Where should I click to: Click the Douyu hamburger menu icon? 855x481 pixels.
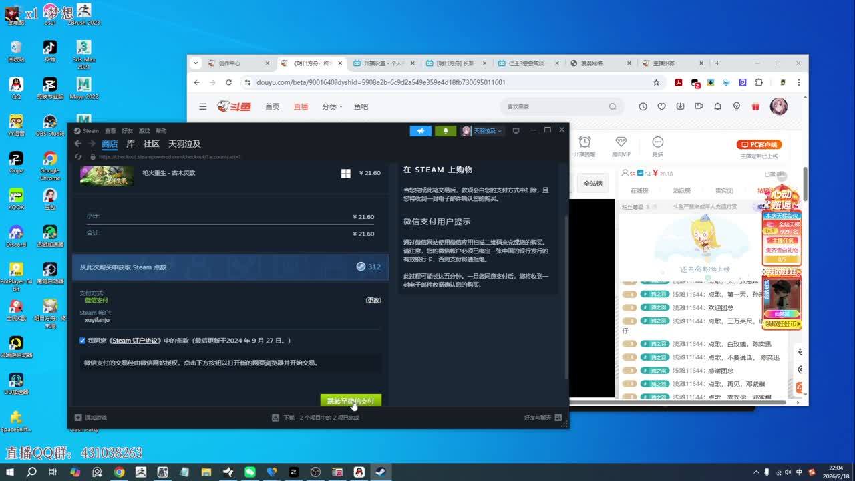203,106
